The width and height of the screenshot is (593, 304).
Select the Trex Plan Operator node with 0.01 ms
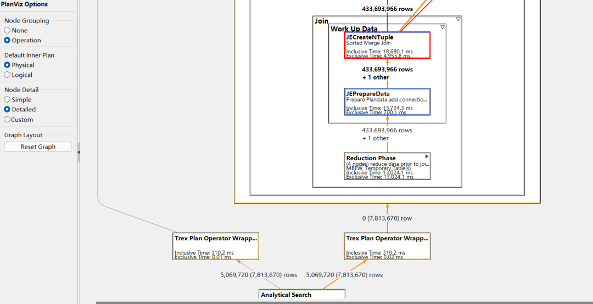216,246
